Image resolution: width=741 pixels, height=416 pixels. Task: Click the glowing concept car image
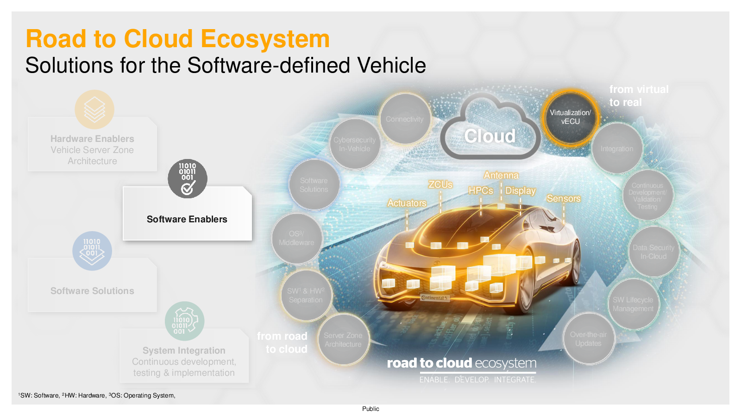click(x=477, y=259)
